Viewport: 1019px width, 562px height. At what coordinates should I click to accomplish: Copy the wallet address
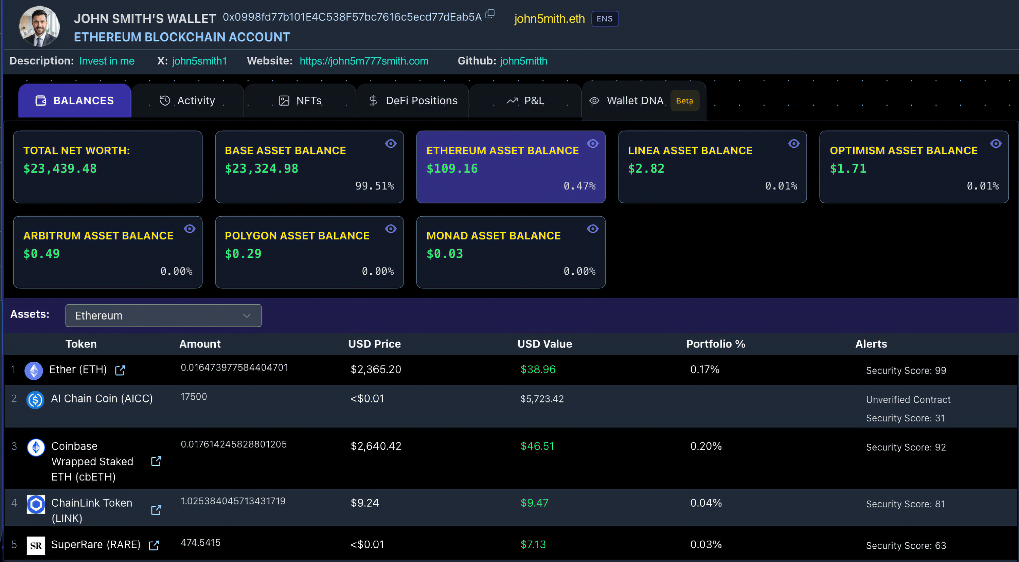pos(490,14)
